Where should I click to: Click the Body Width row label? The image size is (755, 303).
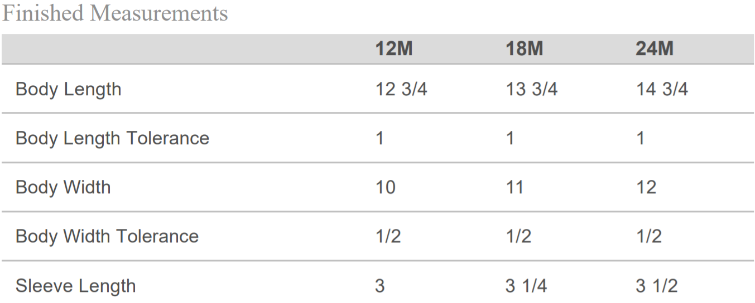[63, 187]
